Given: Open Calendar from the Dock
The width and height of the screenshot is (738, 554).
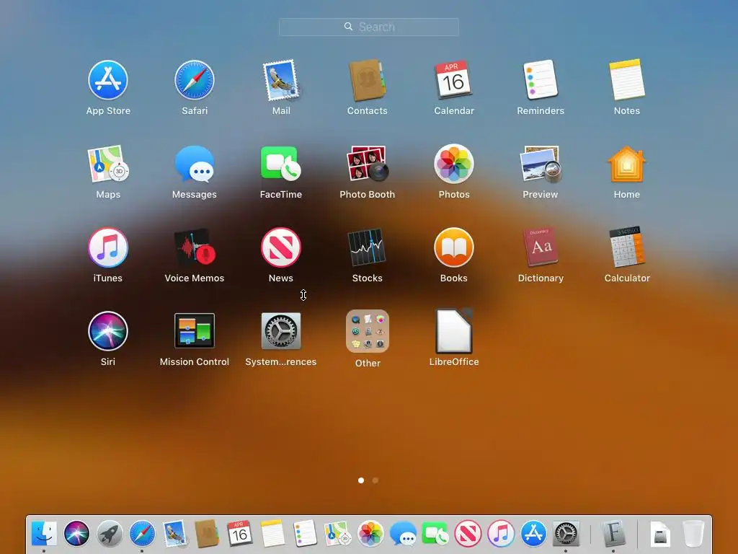Looking at the screenshot, I should pyautogui.click(x=239, y=534).
